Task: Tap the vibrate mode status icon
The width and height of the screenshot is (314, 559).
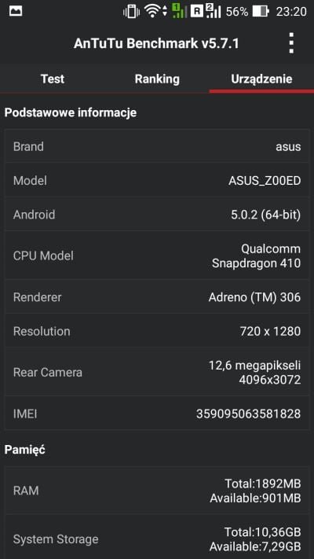Action: 131,12
